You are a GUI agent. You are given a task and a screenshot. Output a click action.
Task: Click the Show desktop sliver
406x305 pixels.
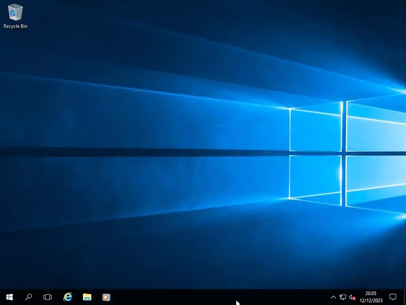(x=405, y=297)
